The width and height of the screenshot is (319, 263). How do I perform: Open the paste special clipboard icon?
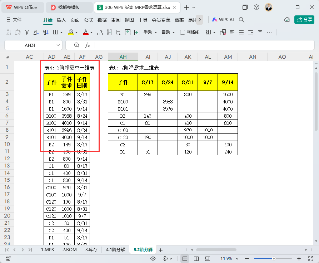8,32
